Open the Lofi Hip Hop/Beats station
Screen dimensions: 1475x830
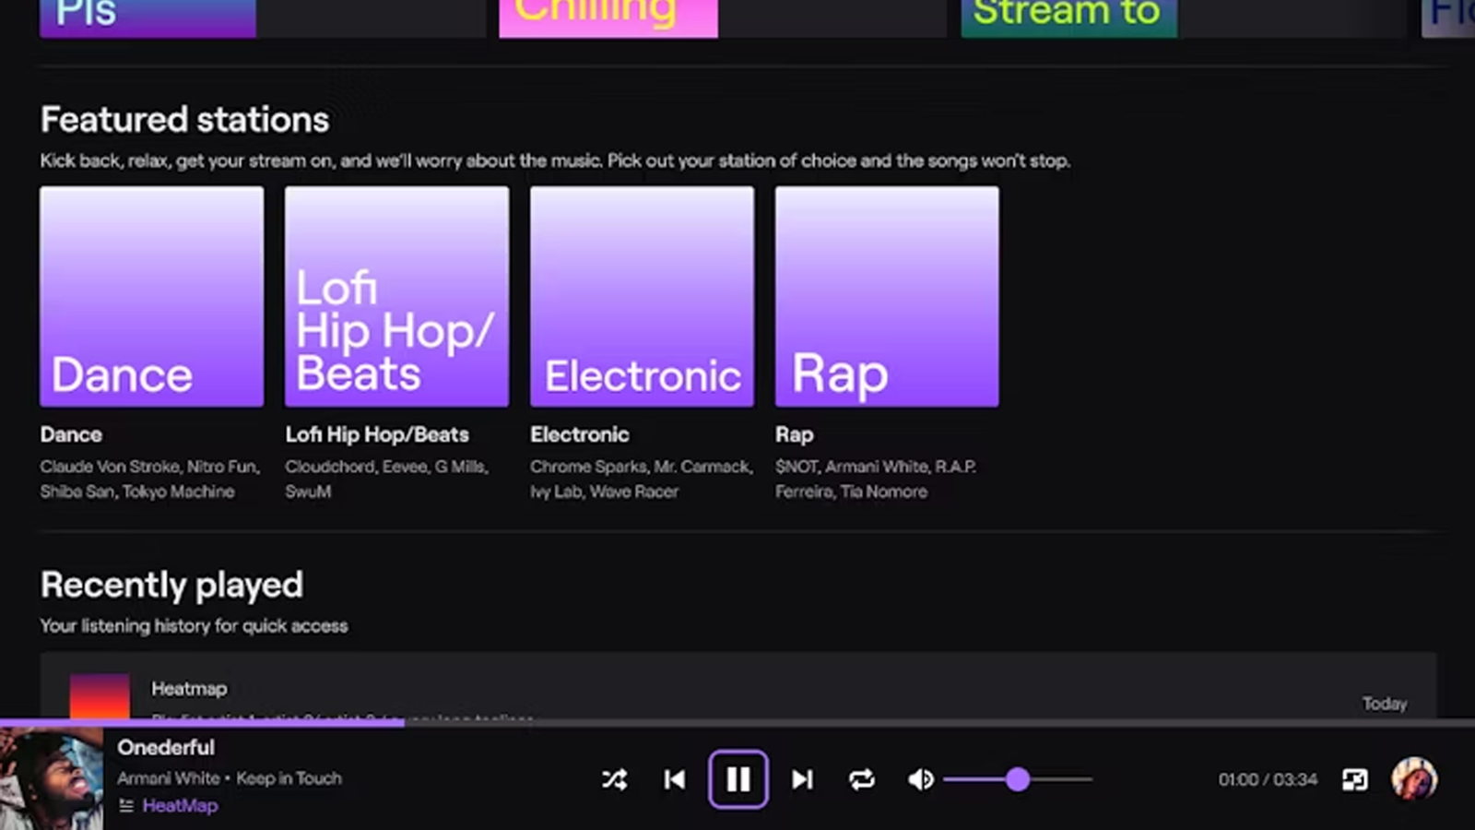tap(395, 296)
